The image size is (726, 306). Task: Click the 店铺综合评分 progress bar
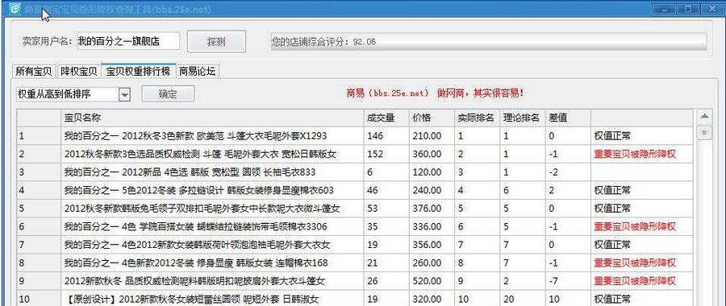(489, 42)
